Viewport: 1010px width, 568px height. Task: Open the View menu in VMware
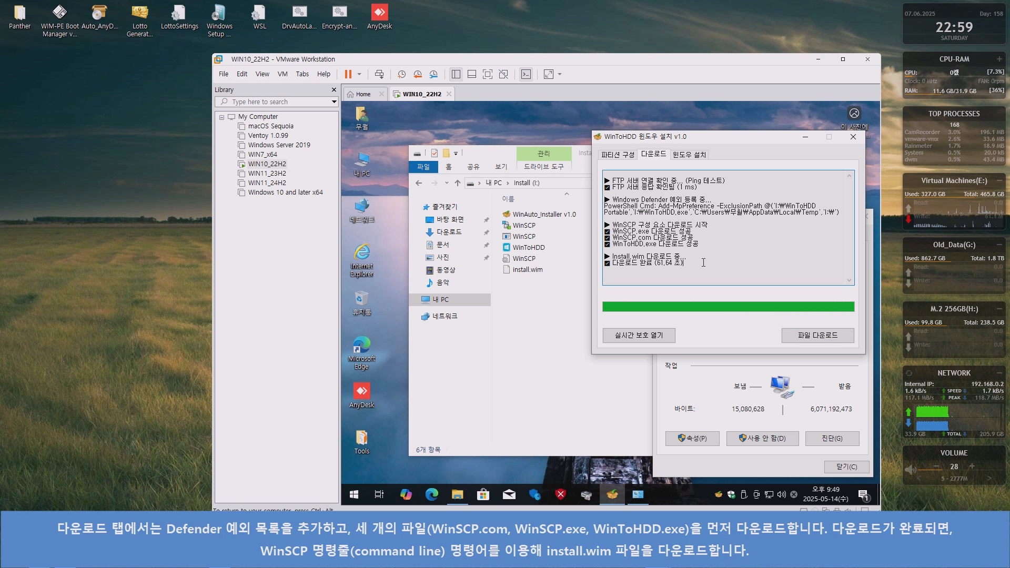tap(262, 74)
